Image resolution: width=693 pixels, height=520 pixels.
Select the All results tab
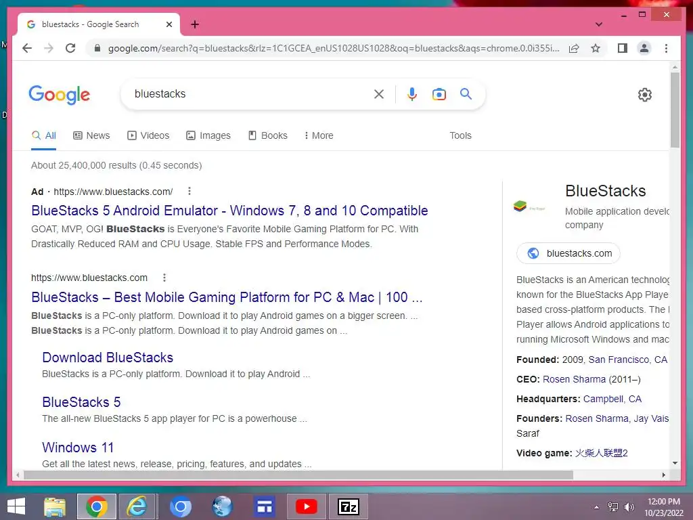pos(44,135)
